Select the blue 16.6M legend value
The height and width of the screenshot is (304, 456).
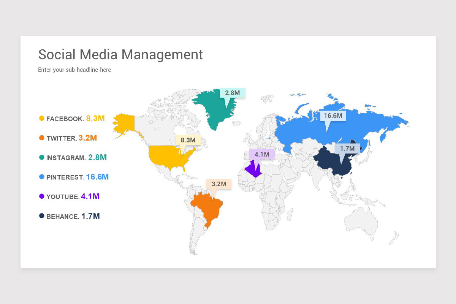(x=97, y=177)
